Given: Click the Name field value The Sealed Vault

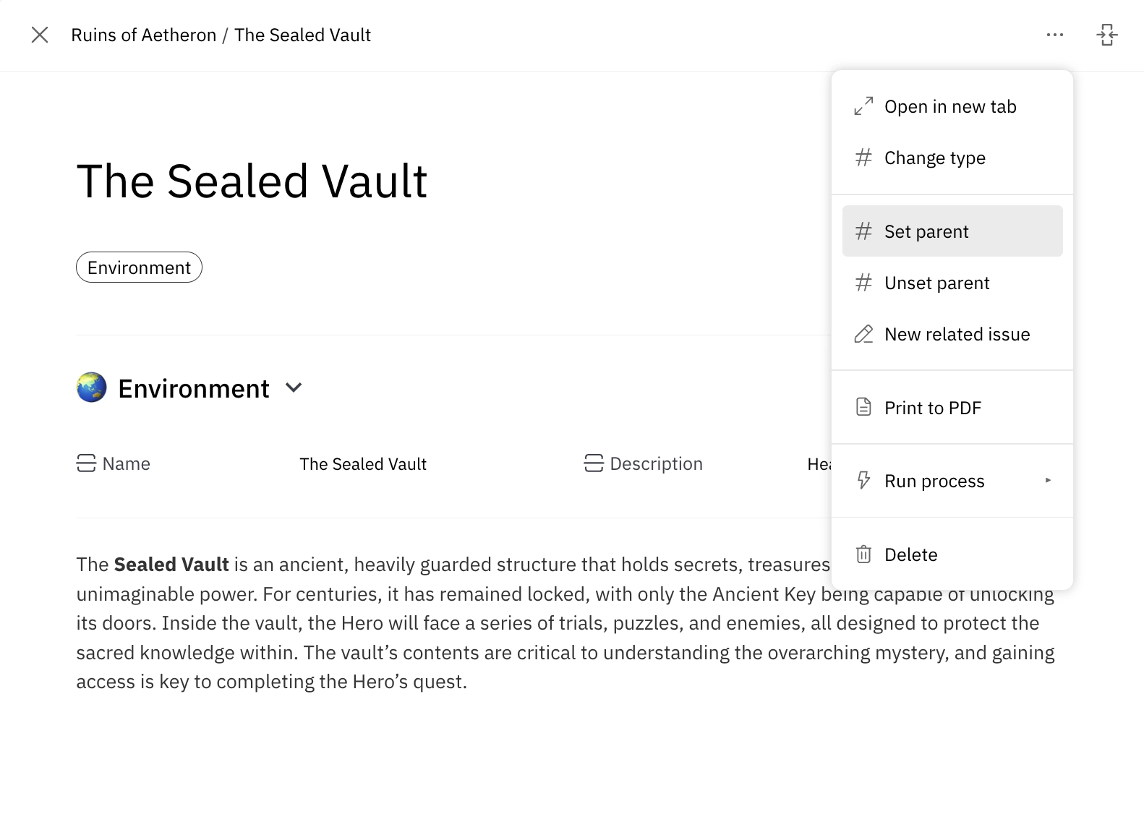Looking at the screenshot, I should (363, 464).
